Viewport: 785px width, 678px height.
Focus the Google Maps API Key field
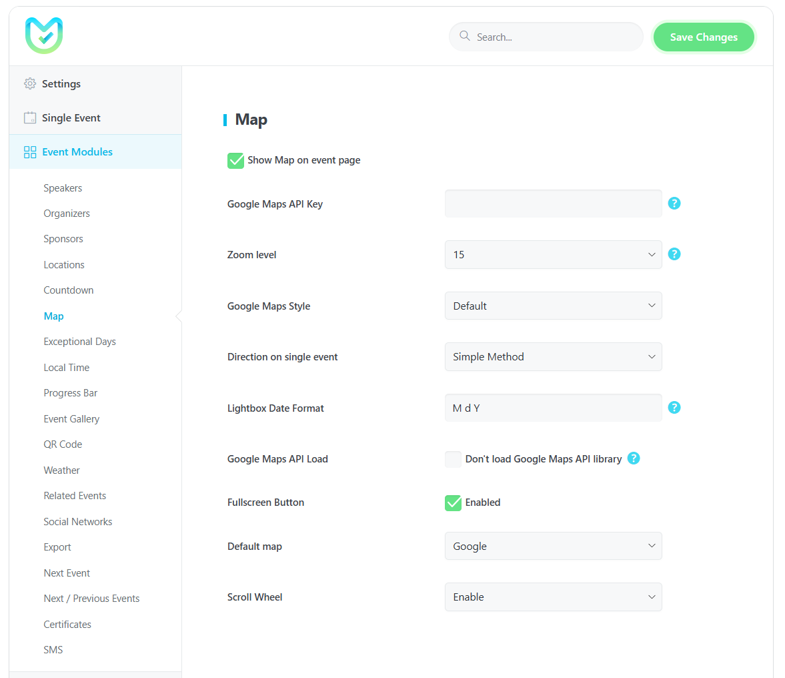[553, 204]
